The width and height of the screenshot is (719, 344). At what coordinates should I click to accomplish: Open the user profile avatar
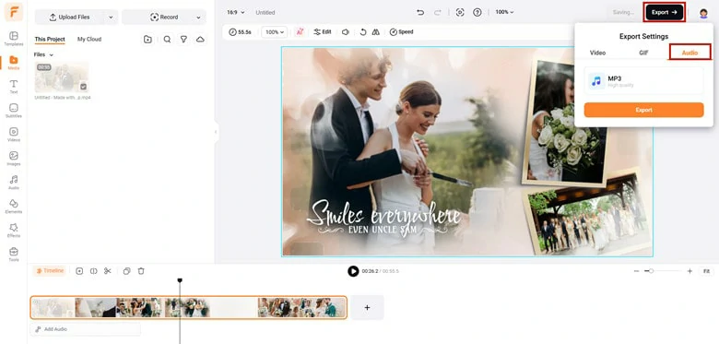click(703, 13)
